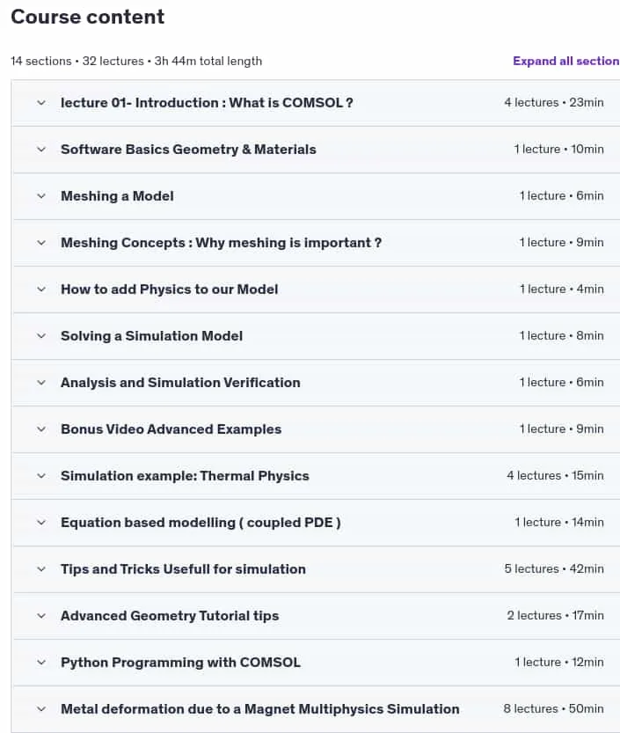Click the 8 lectures 50min label
Screen dimensions: 620x733
click(x=554, y=708)
